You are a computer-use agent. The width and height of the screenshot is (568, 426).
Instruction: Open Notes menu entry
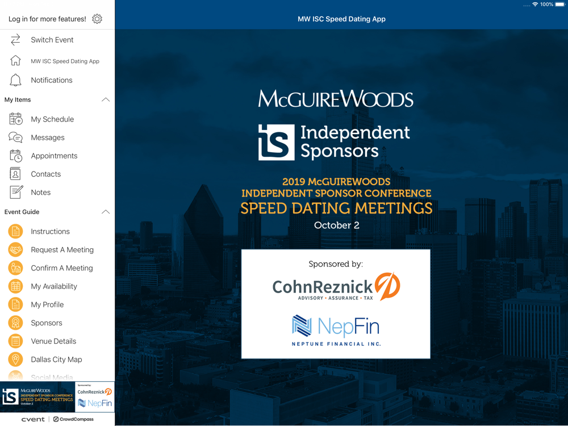tap(57, 193)
